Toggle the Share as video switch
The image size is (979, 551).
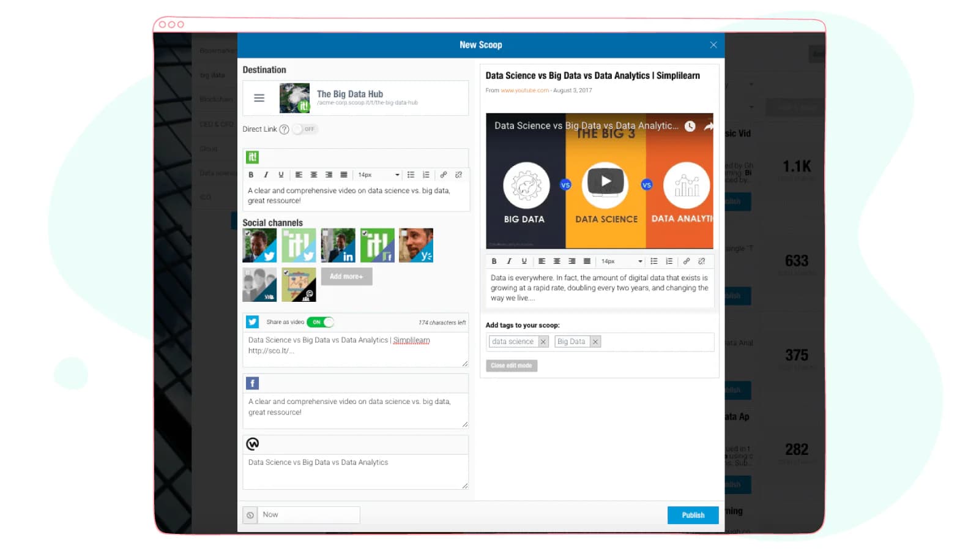(x=321, y=322)
